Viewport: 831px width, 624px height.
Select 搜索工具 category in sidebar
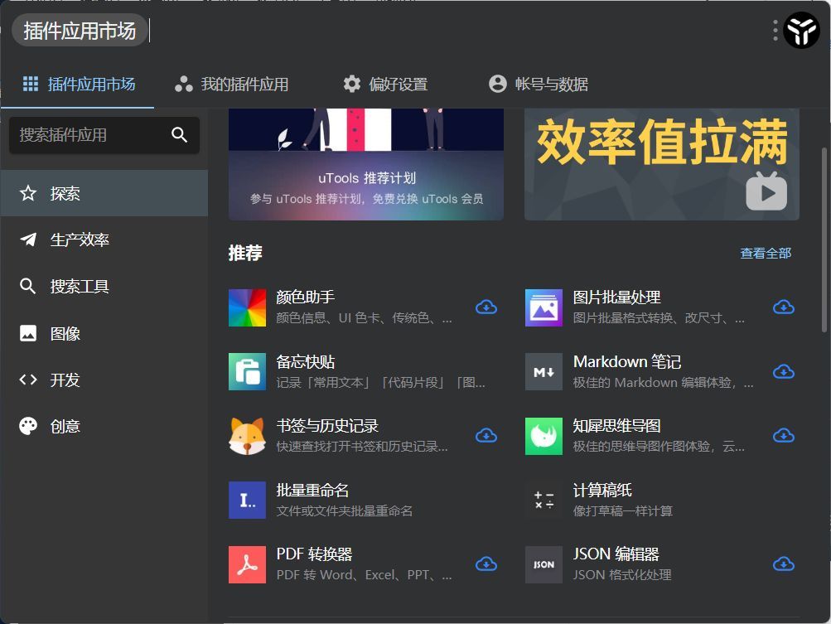pyautogui.click(x=104, y=286)
